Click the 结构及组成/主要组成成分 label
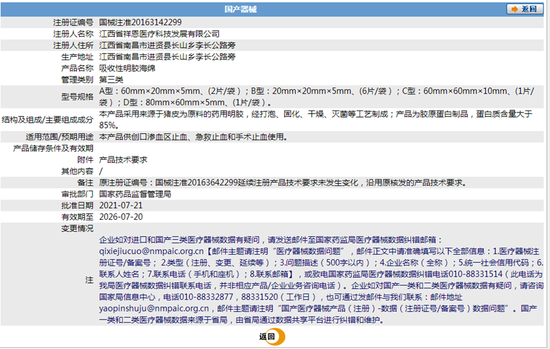The image size is (550, 349). point(47,120)
